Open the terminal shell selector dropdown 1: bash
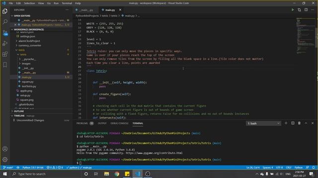 (x=263, y=123)
